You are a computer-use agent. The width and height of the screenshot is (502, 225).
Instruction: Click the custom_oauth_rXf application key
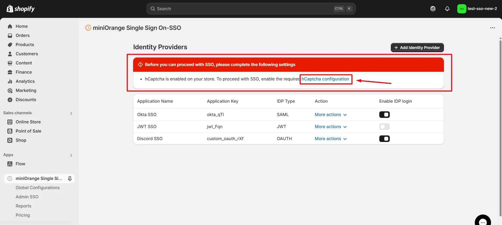(x=225, y=139)
